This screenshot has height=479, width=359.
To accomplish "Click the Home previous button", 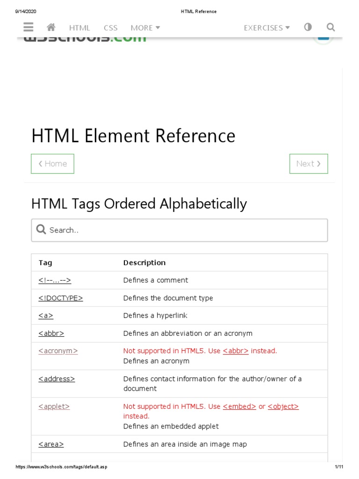I will 52,164.
